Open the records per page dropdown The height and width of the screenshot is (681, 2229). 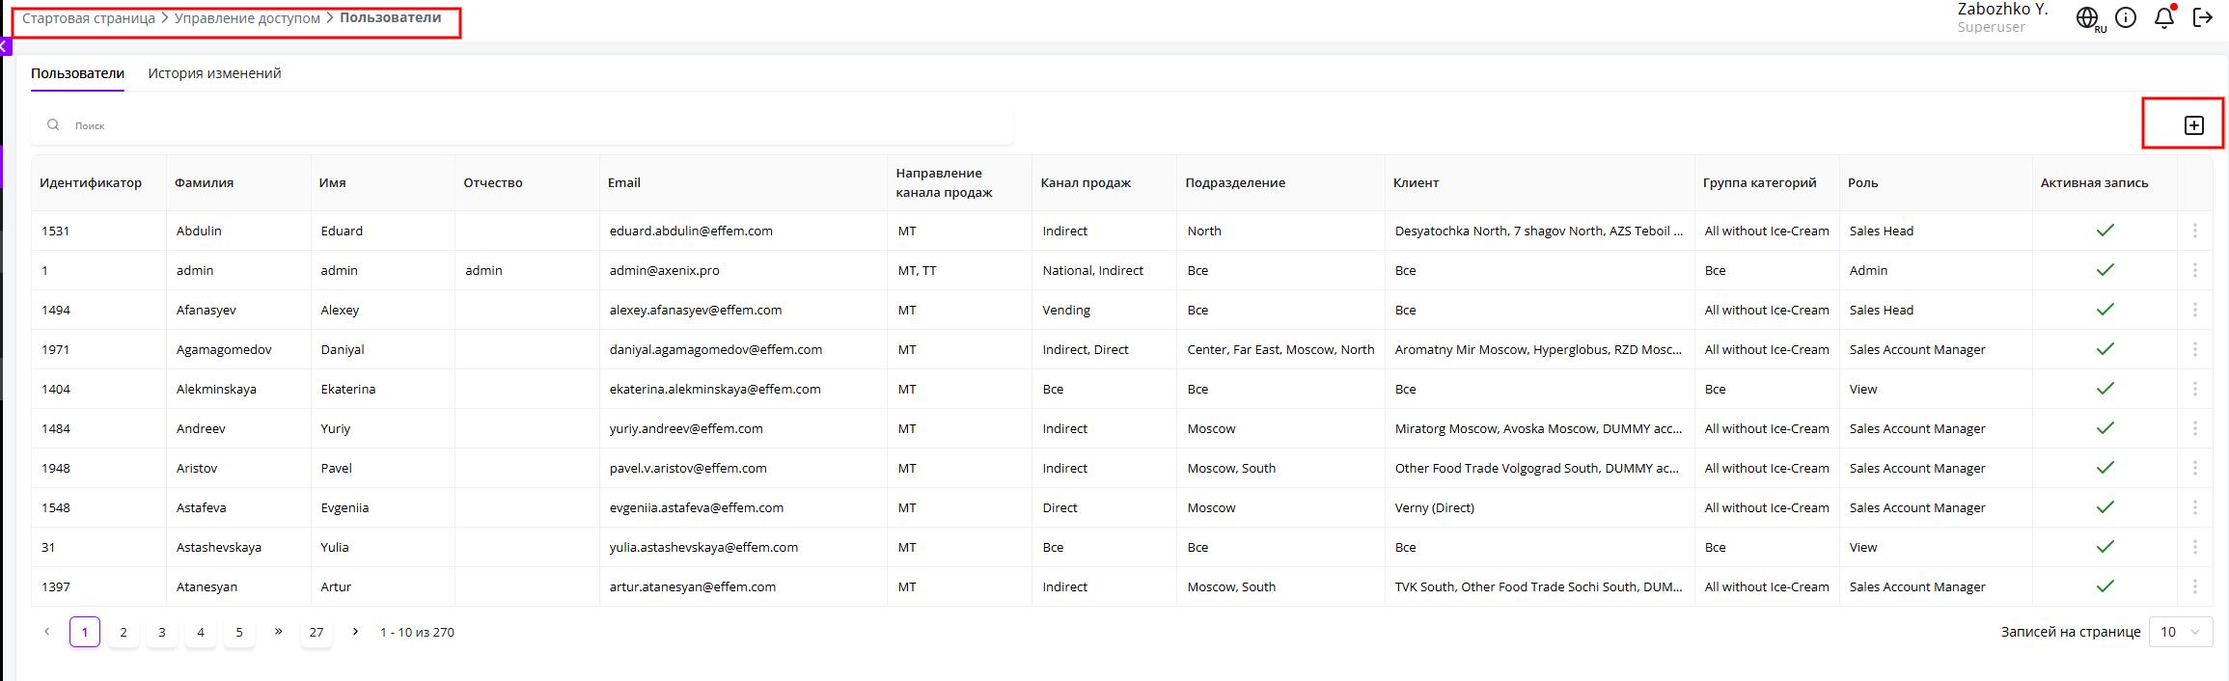click(x=2181, y=632)
